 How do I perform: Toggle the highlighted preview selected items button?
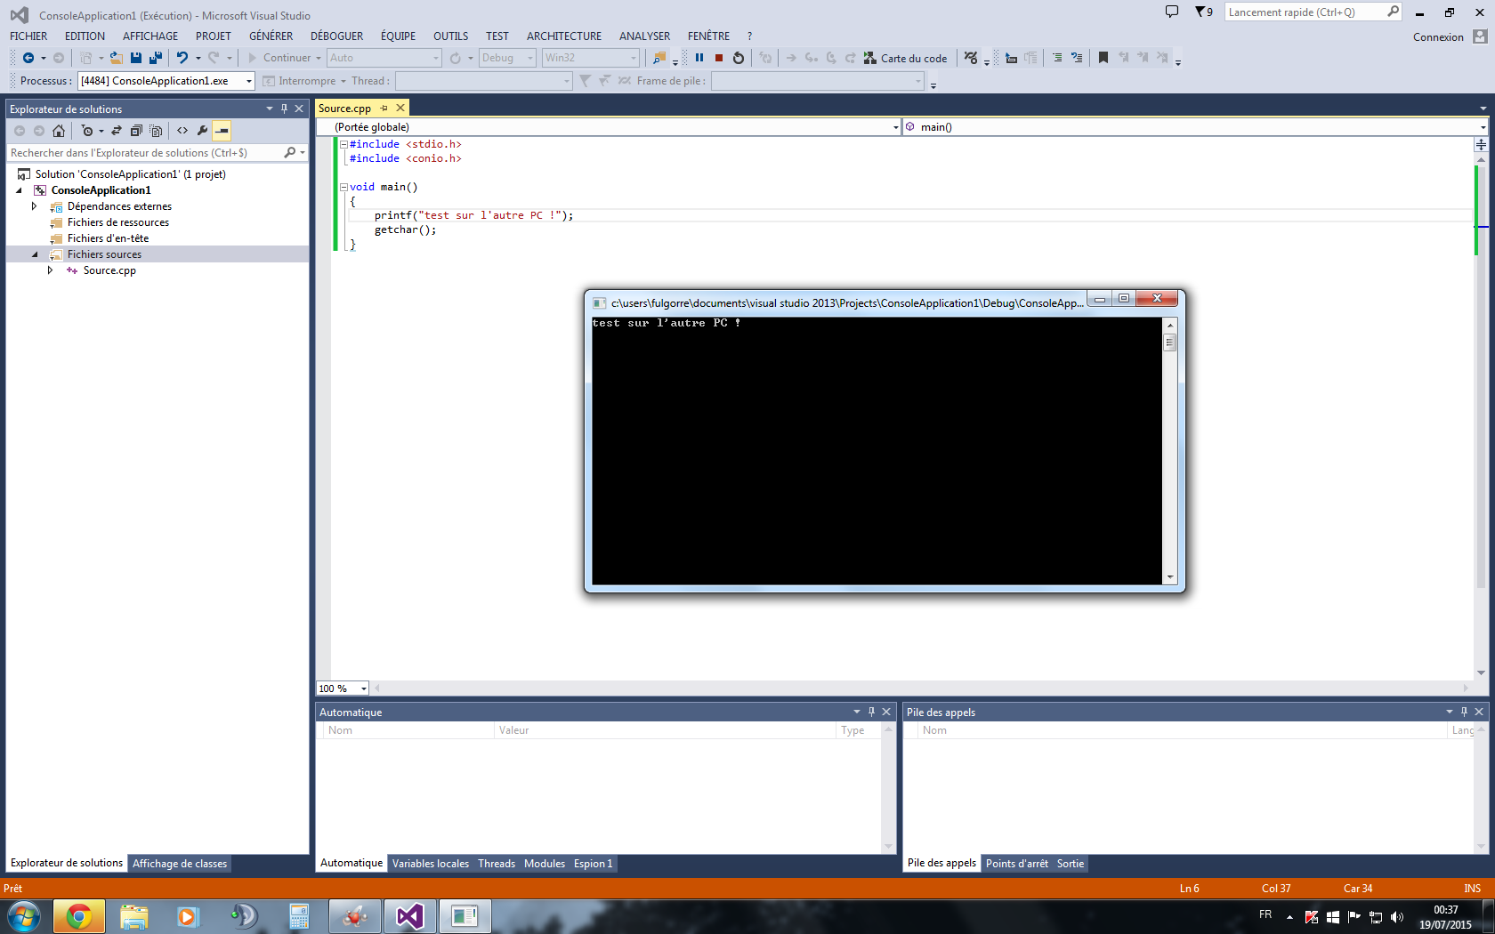(222, 131)
